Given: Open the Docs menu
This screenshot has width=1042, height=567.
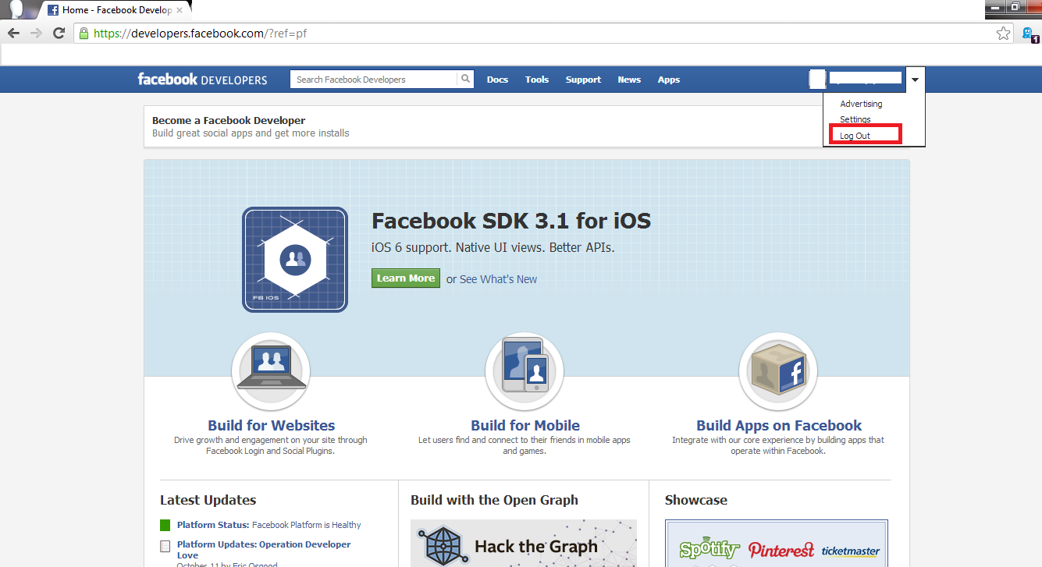Looking at the screenshot, I should [497, 80].
